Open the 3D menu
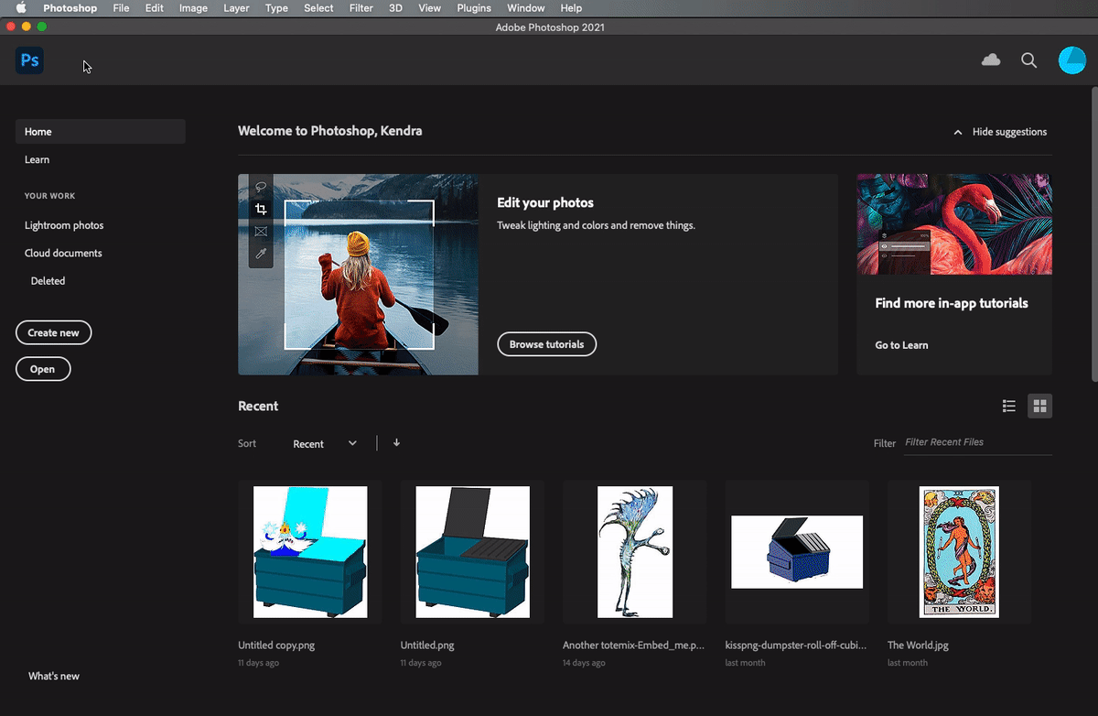This screenshot has width=1098, height=716. [x=395, y=8]
